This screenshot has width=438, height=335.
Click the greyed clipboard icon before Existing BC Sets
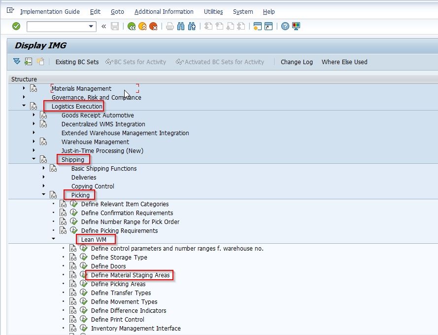pyautogui.click(x=40, y=61)
